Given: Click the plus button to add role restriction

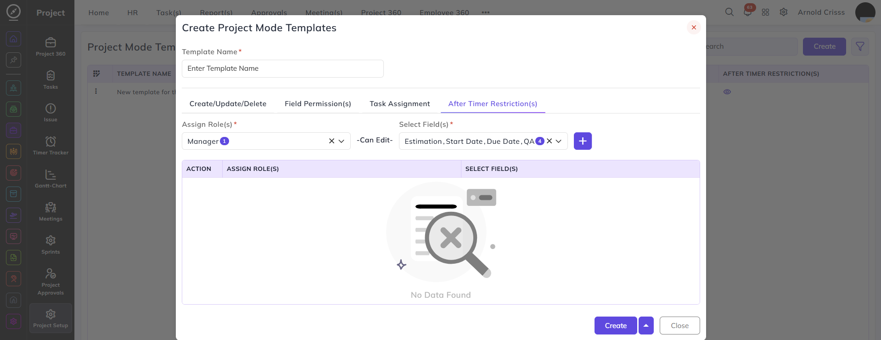Looking at the screenshot, I should (x=583, y=141).
